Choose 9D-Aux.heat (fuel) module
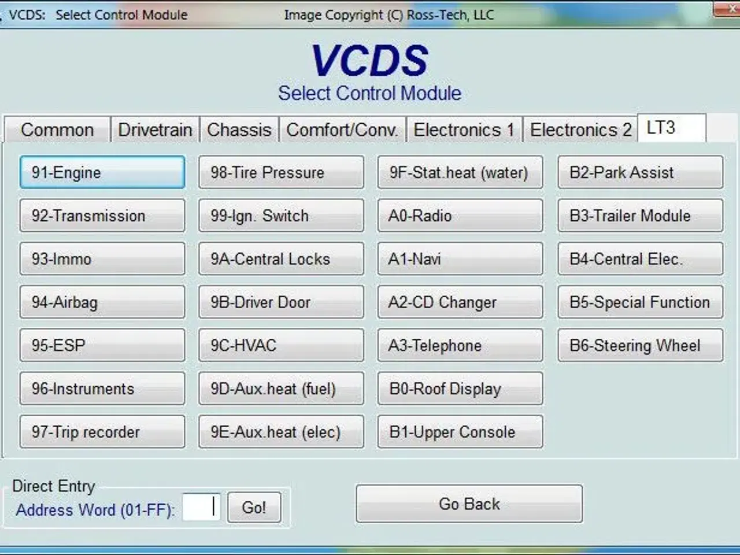The width and height of the screenshot is (740, 555). tap(282, 388)
